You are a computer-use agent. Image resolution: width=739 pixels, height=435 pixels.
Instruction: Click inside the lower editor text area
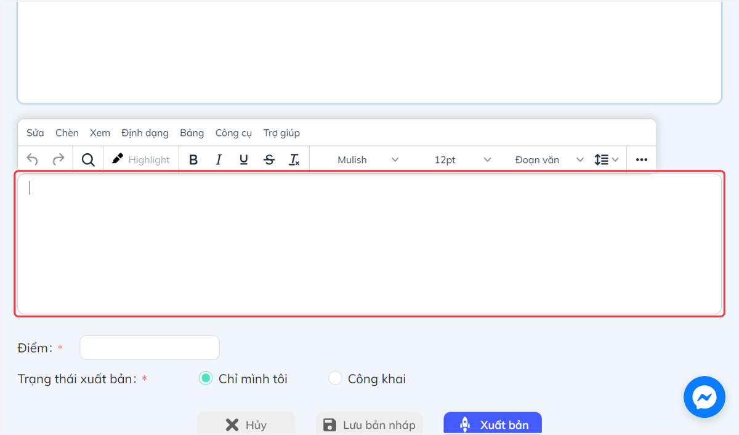369,244
